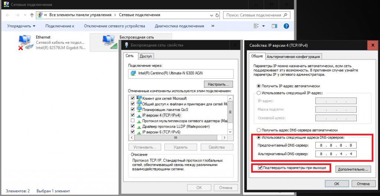The height and width of the screenshot is (196, 380).
Task: Click the vertical scrollbar thumb in component list
Action: coord(230,112)
